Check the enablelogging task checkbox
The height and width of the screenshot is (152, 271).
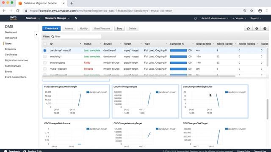click(45, 63)
